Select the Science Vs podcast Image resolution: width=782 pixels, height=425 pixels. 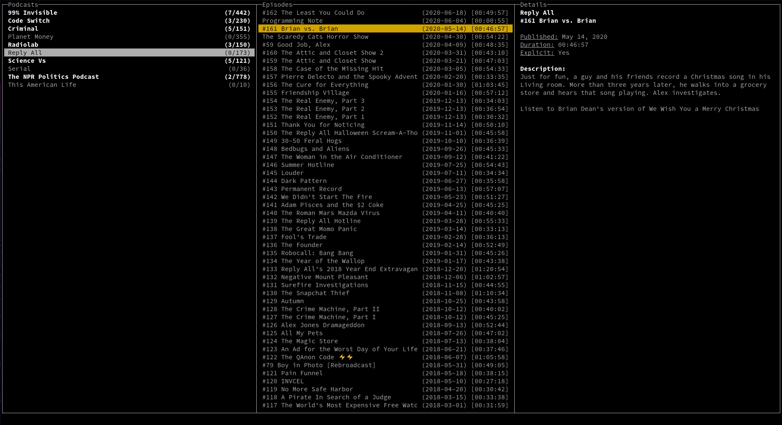129,61
